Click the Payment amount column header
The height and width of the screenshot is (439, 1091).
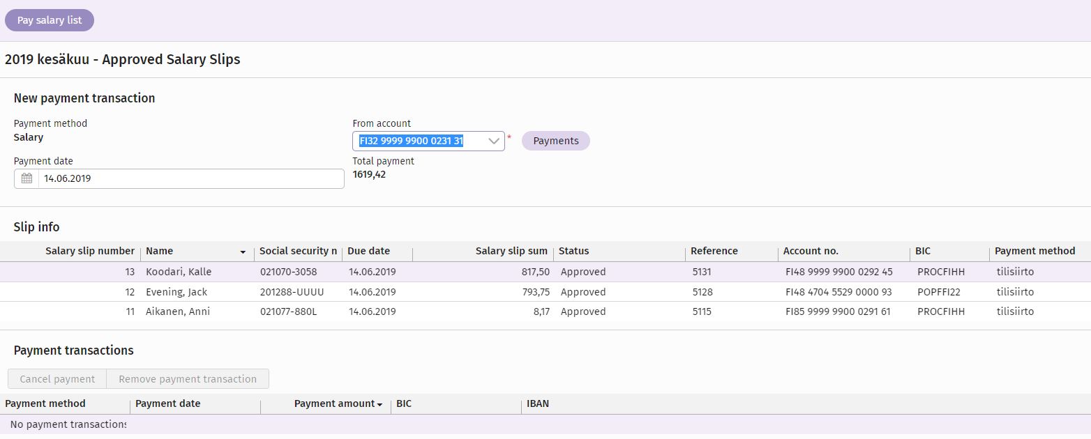tap(334, 403)
